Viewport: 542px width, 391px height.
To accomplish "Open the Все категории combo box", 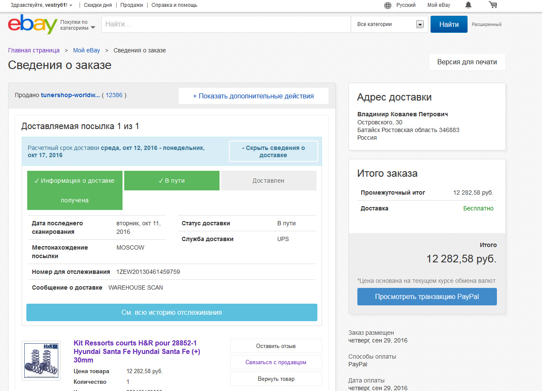I will 391,24.
